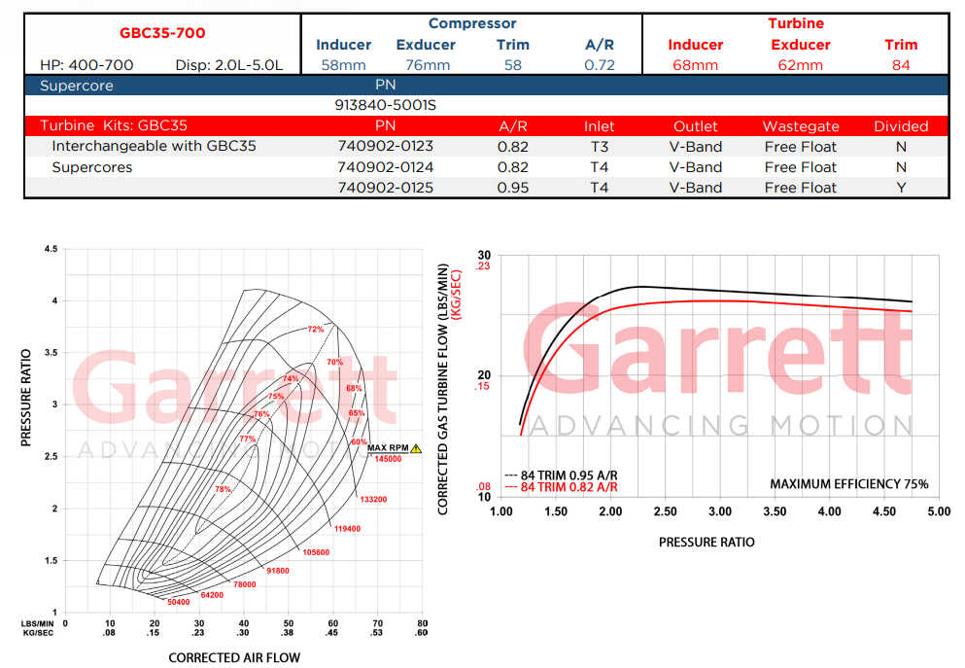Click the 84 TRIM 0.95 A/R legend entry
The image size is (965, 668).
[562, 475]
